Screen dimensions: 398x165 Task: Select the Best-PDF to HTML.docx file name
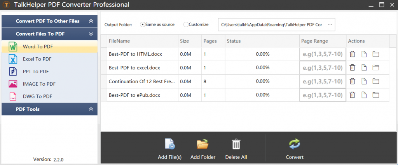coord(135,54)
